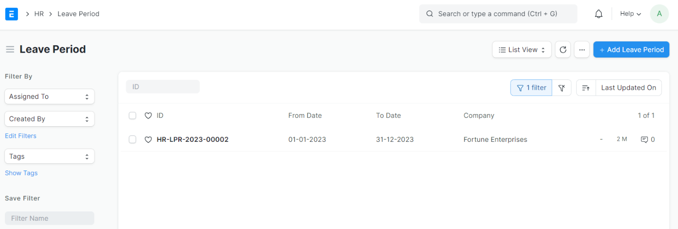Screen dimensions: 678x229
Task: Click the ERPNext home logo icon
Action: 12,14
